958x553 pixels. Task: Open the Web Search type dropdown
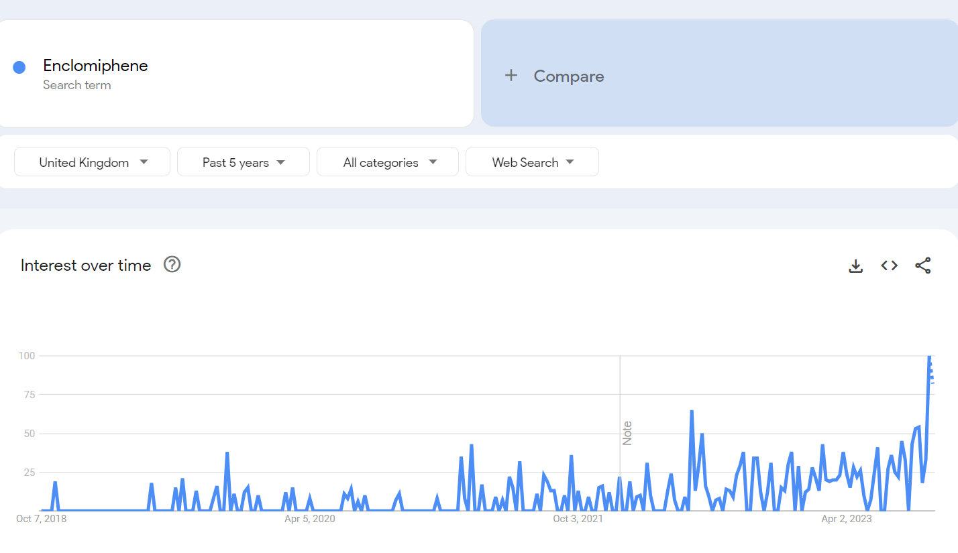click(x=532, y=162)
